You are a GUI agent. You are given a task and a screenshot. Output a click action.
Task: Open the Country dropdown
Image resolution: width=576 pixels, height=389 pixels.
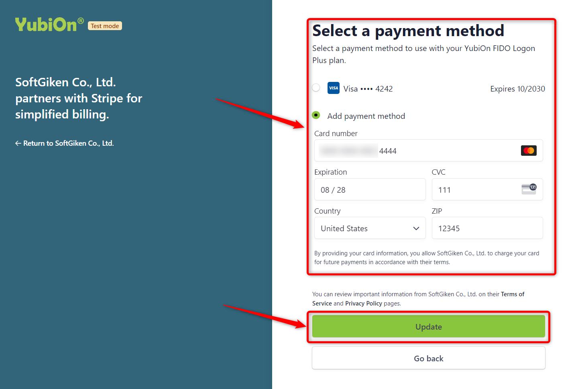pos(370,228)
